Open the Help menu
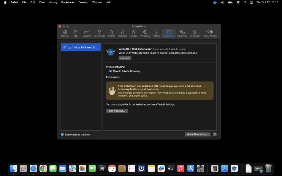Image resolution: width=282 pixels, height=176 pixels. (108, 2)
